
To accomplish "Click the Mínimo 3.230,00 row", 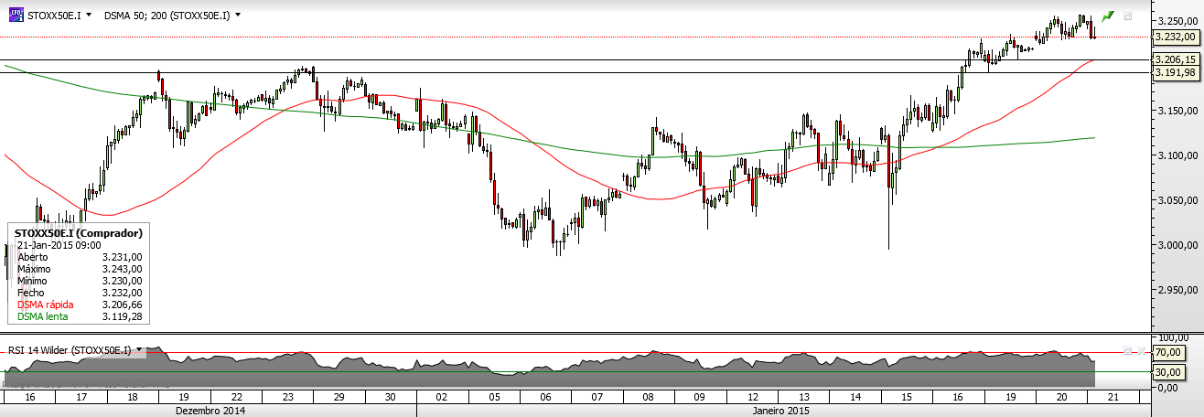I will click(x=79, y=281).
